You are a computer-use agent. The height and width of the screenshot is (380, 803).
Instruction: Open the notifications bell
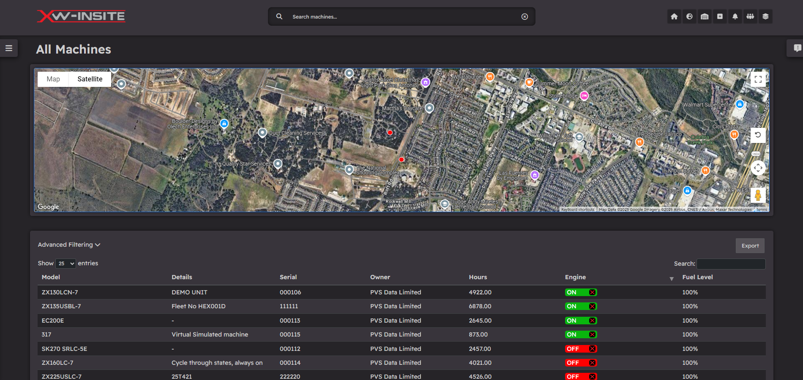[735, 16]
